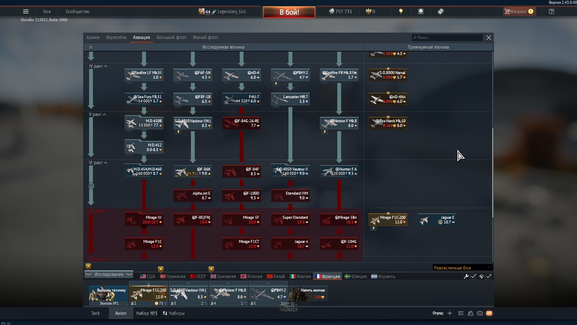Open the Реалистичные бои mode dropdown

point(462,268)
